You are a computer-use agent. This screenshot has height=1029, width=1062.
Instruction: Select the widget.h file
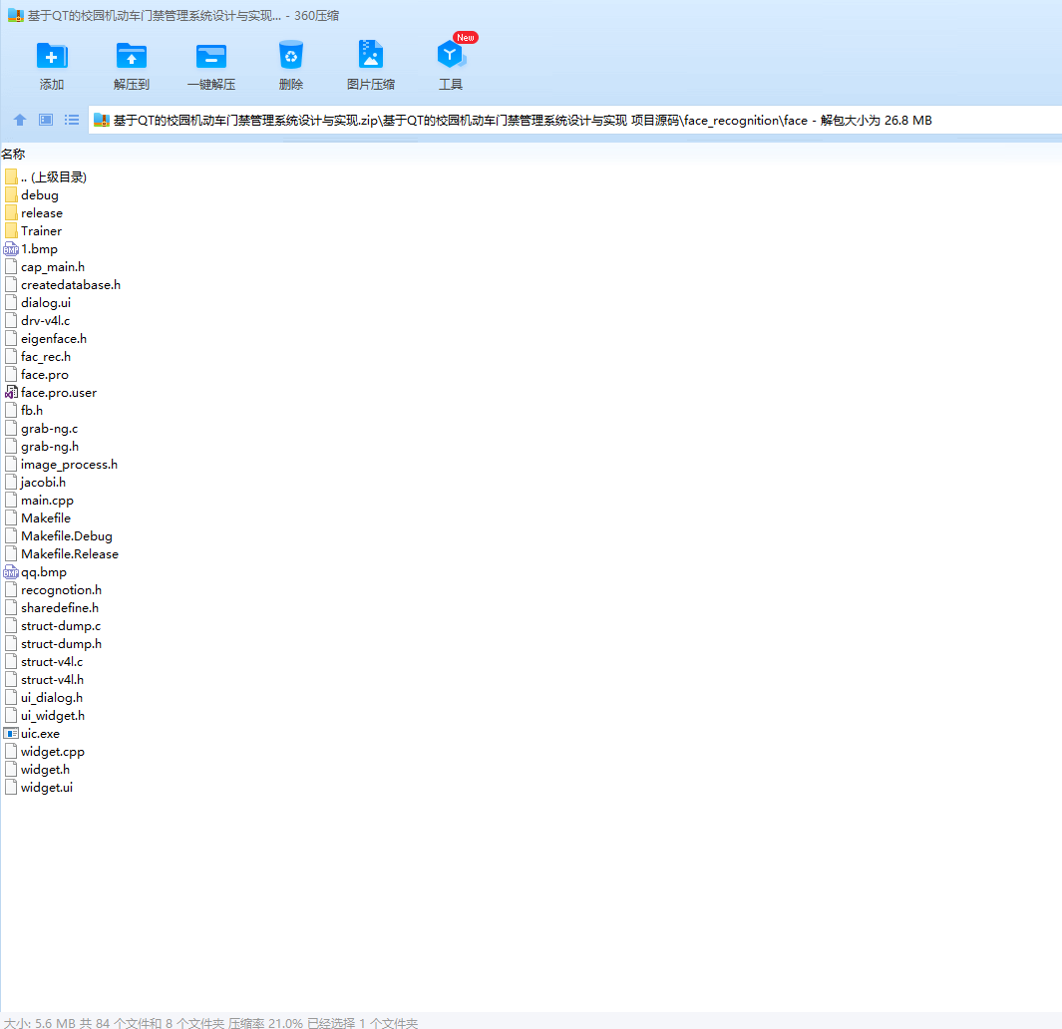click(x=37, y=770)
